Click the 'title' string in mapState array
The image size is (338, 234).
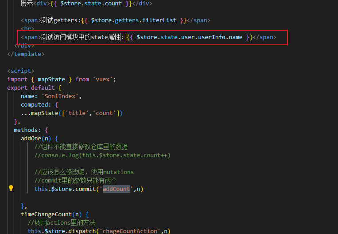(77, 113)
